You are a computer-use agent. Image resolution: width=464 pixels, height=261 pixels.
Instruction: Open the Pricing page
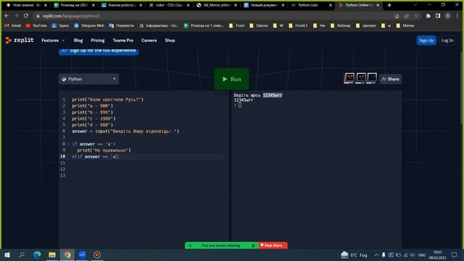(x=98, y=41)
